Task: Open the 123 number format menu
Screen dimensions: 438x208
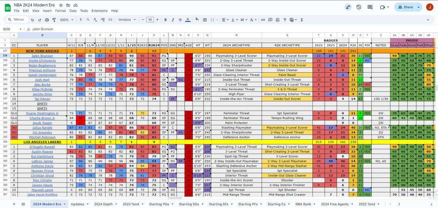Action: click(x=110, y=20)
